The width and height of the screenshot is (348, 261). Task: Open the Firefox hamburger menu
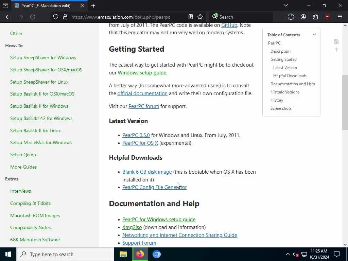click(x=340, y=17)
